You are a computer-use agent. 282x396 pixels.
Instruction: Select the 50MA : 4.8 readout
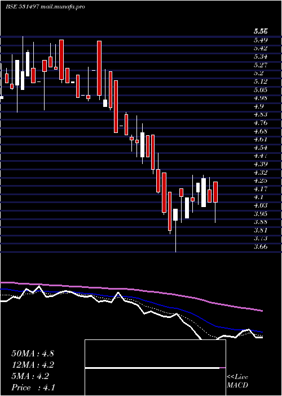[x=33, y=354]
